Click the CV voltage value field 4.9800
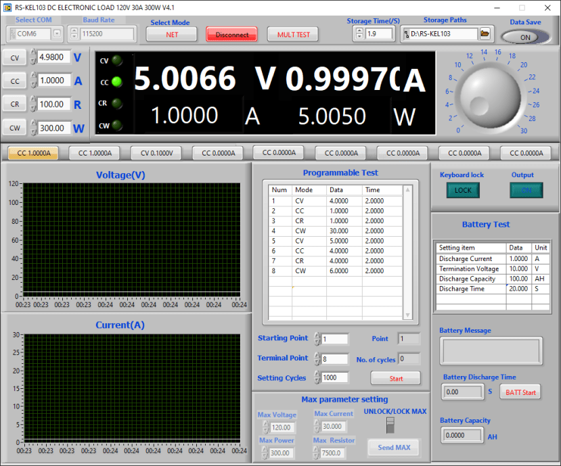The width and height of the screenshot is (561, 466). 53,57
